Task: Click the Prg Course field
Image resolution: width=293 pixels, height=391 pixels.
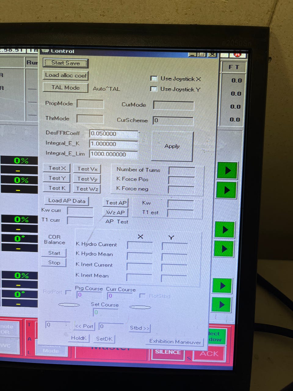Action: click(x=89, y=295)
